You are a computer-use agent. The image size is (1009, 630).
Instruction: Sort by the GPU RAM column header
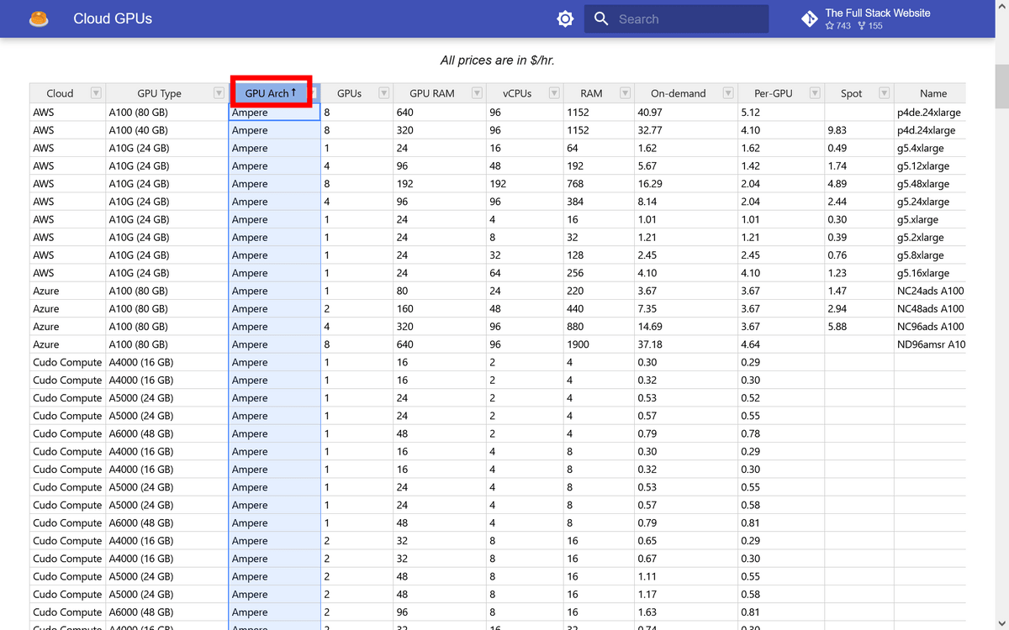pyautogui.click(x=431, y=93)
